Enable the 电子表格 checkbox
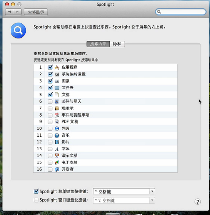The width and height of the screenshot is (210, 215). coord(50,162)
